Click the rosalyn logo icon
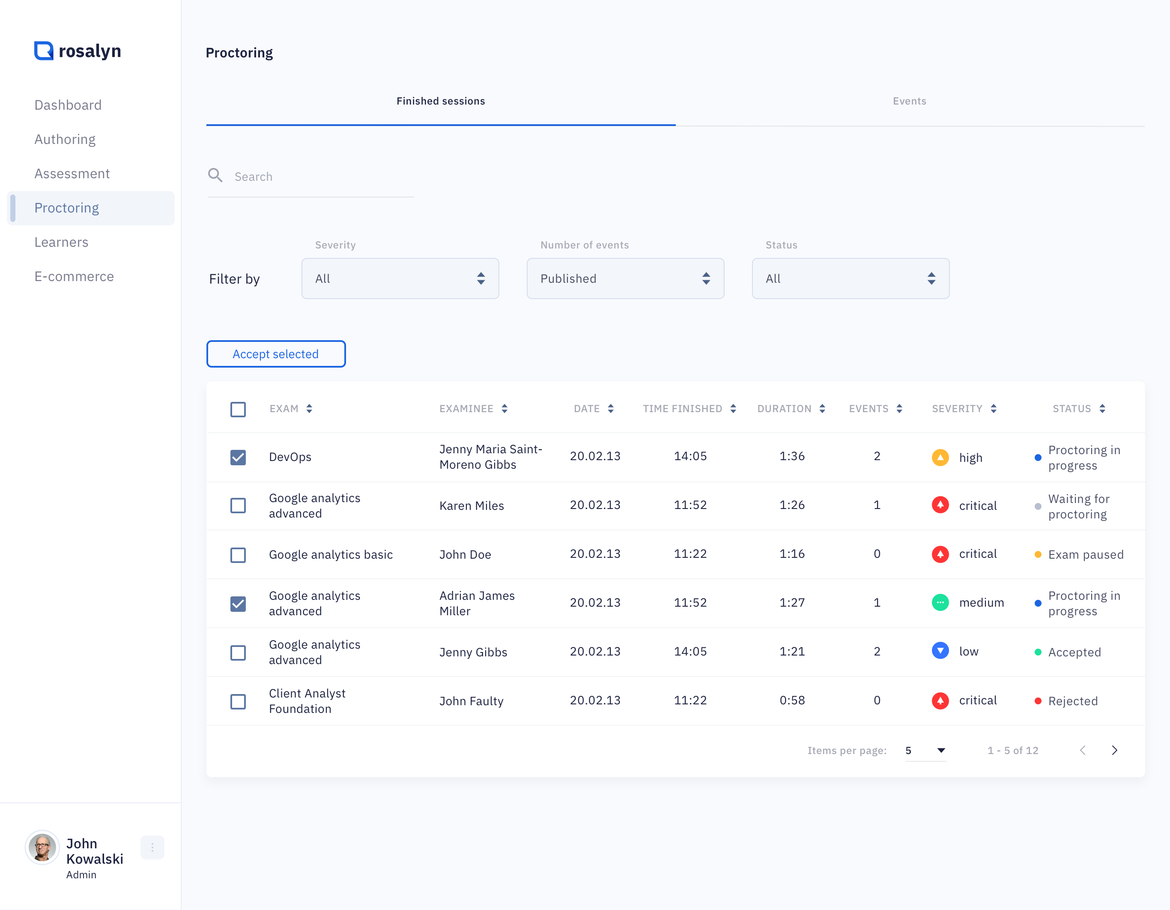This screenshot has height=910, width=1170. (44, 51)
